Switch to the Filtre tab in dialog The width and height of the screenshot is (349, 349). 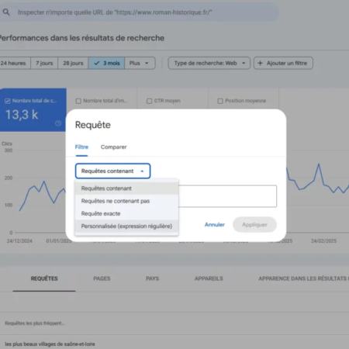(81, 147)
